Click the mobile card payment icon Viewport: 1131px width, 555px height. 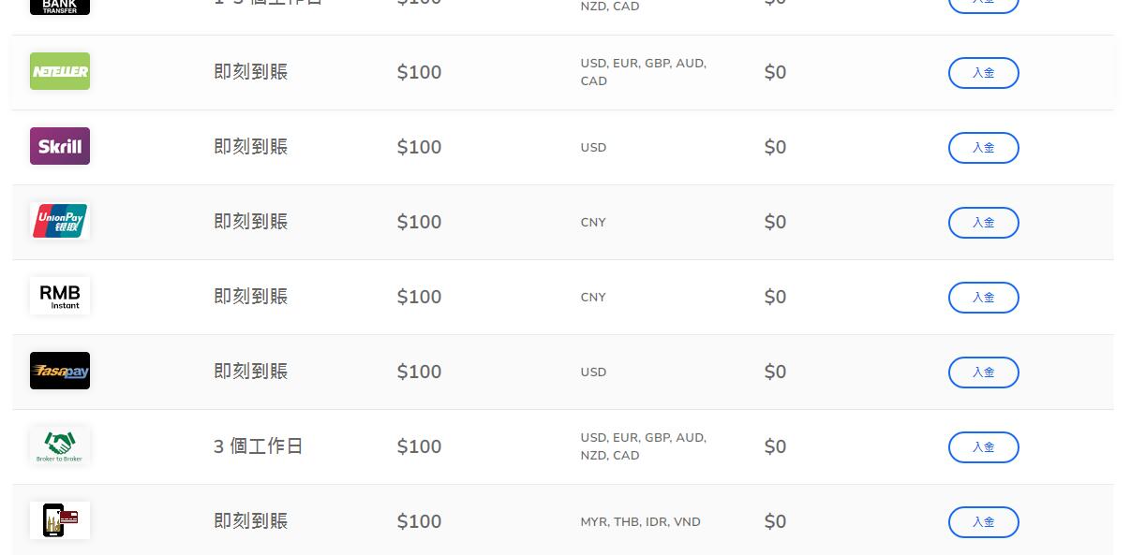pyautogui.click(x=60, y=520)
